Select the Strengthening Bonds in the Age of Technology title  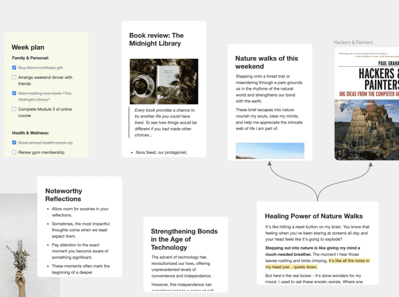184,239
